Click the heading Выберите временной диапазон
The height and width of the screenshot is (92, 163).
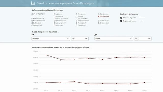pos(45,32)
